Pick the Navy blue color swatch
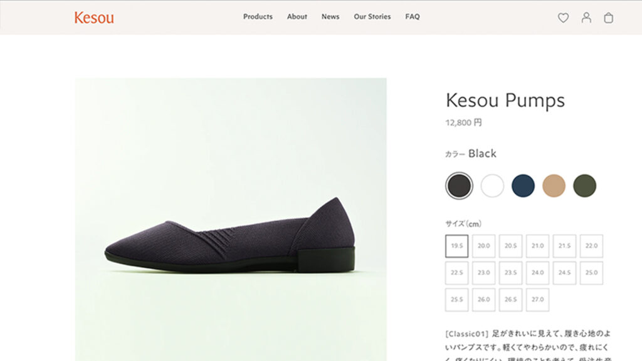 [523, 186]
